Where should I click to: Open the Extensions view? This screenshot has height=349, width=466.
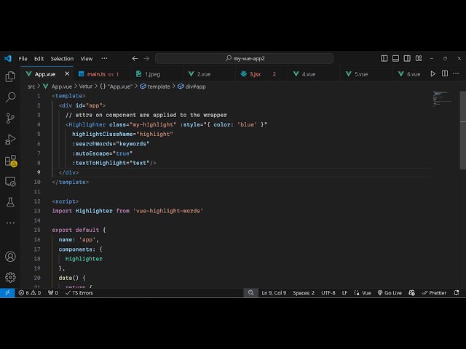tap(10, 160)
